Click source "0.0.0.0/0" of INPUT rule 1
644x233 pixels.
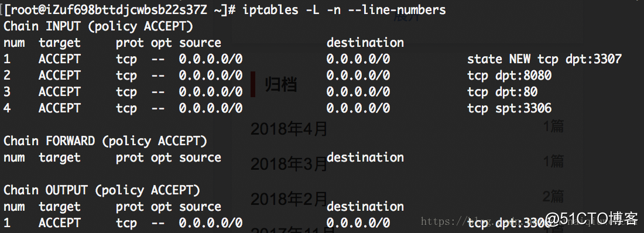pyautogui.click(x=211, y=59)
